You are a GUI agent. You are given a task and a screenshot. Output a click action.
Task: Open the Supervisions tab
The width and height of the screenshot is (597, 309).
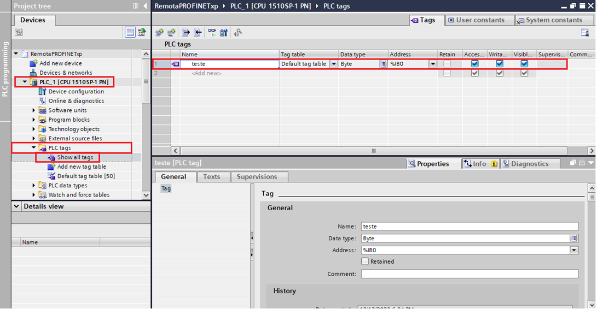[x=257, y=177]
